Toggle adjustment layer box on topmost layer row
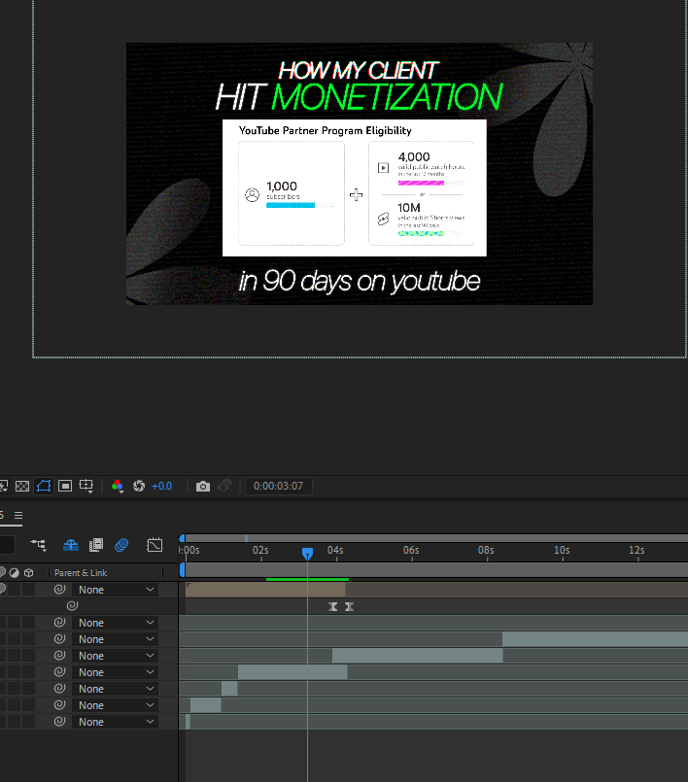Screen dimensions: 688x782 [15, 590]
